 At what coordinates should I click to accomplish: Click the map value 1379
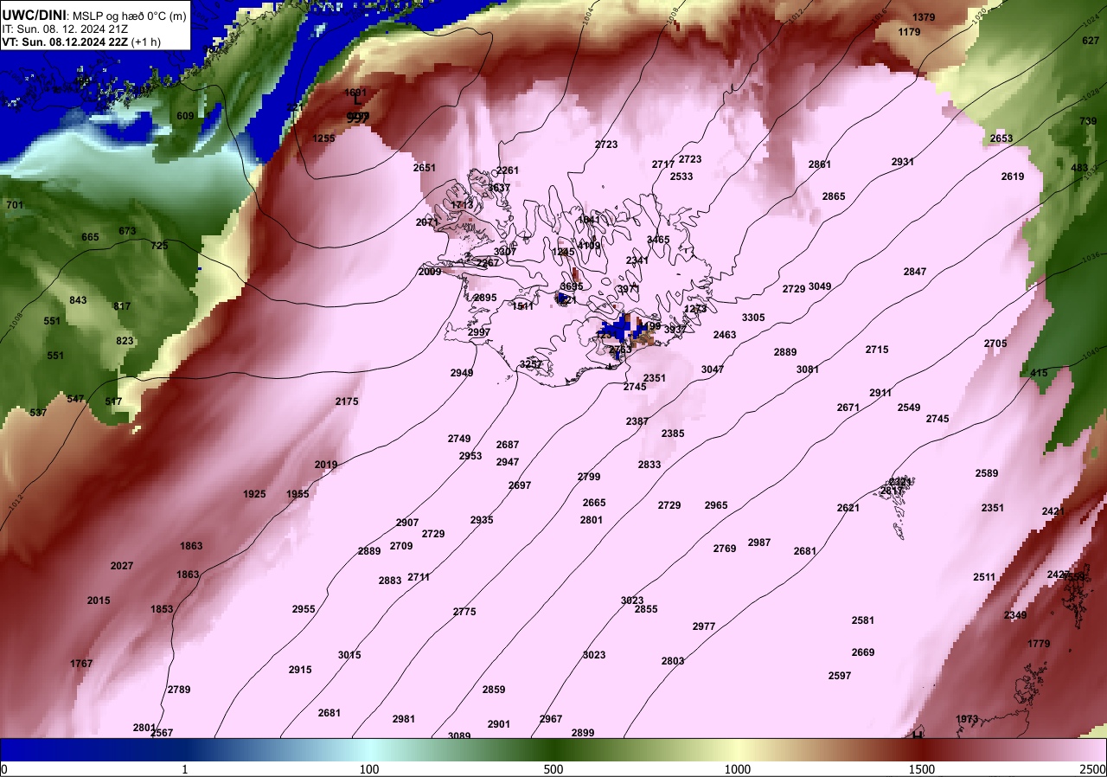click(924, 17)
